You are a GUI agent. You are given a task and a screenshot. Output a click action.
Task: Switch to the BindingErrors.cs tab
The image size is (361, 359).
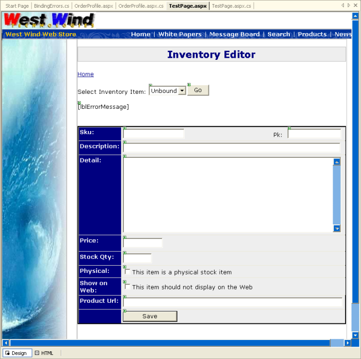pos(52,6)
